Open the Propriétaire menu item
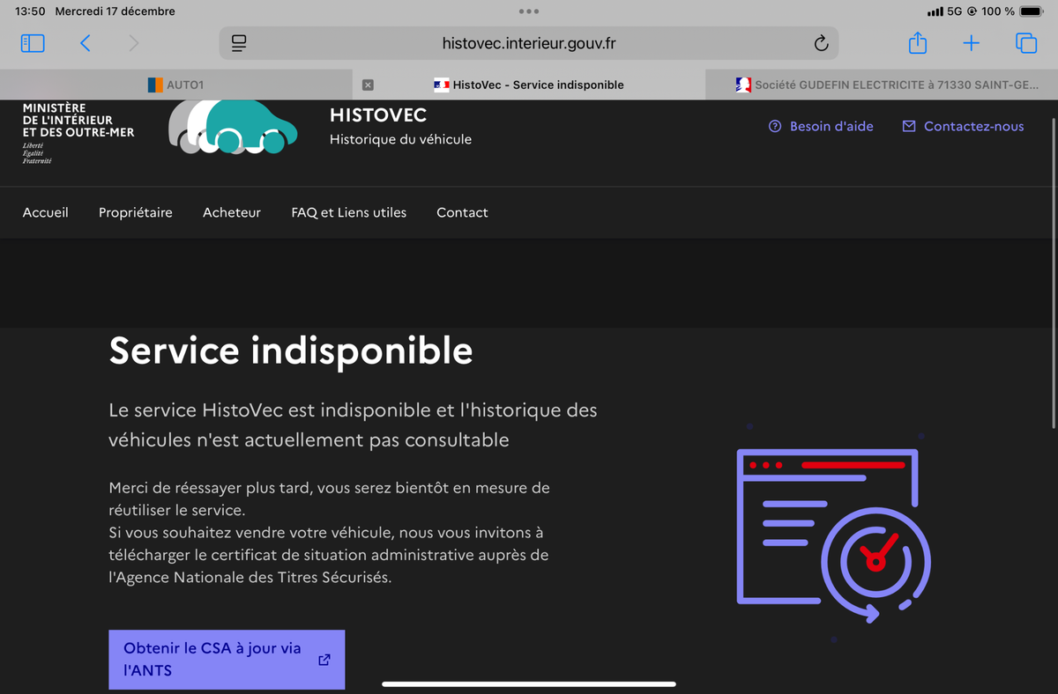The image size is (1058, 694). point(136,212)
